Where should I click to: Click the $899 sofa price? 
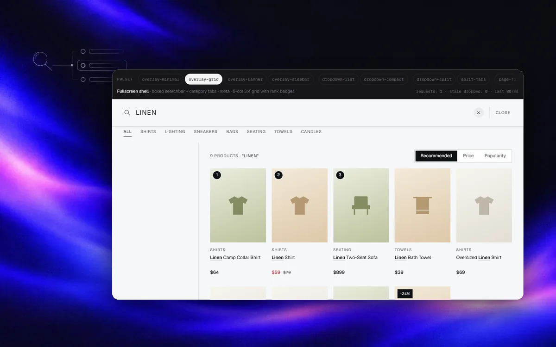pyautogui.click(x=339, y=273)
